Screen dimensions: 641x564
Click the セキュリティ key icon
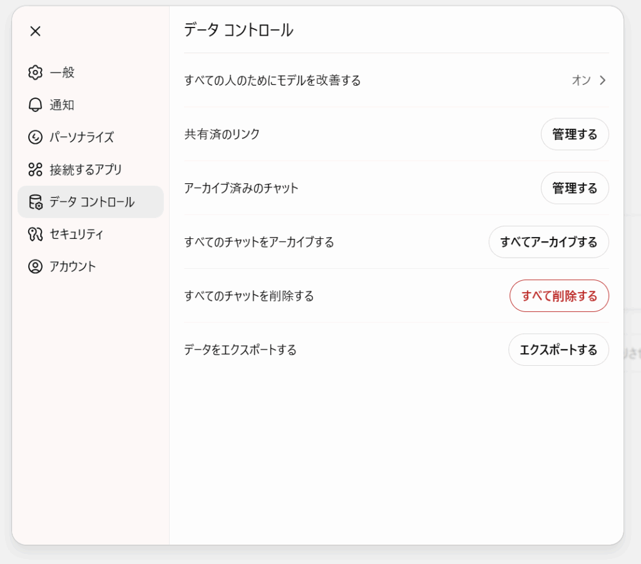tap(35, 234)
